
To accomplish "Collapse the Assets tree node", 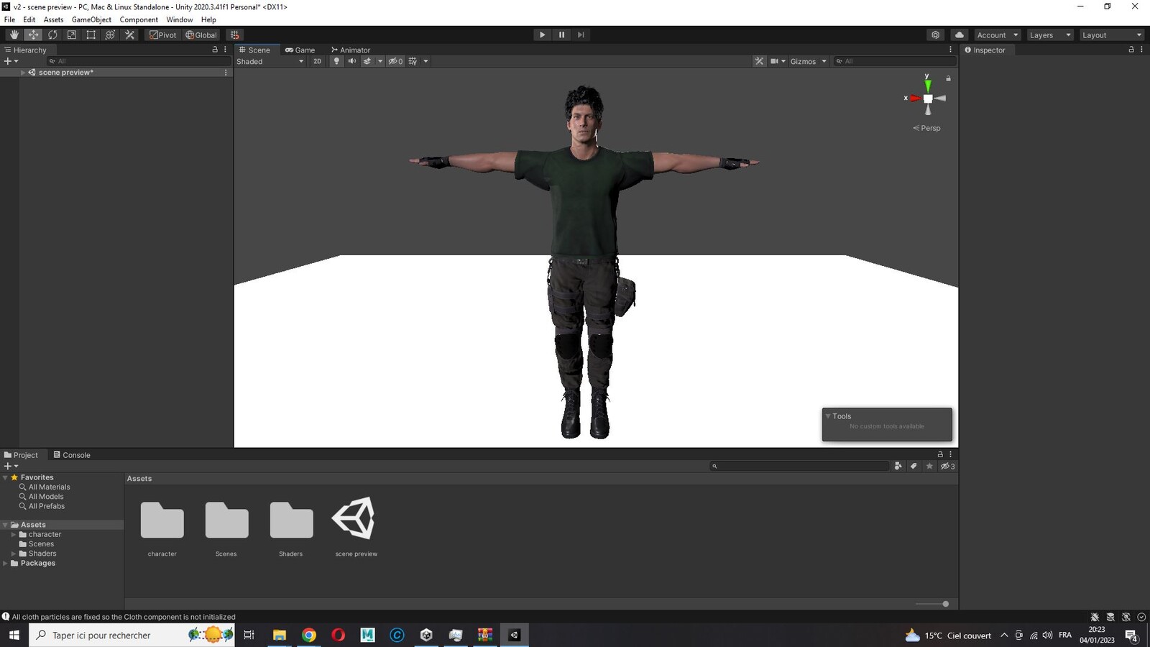I will 5,525.
